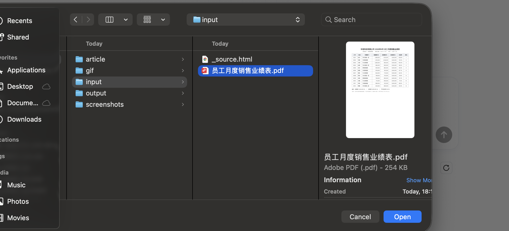Image resolution: width=509 pixels, height=231 pixels.
Task: Click the group-by grid icon
Action: [147, 20]
